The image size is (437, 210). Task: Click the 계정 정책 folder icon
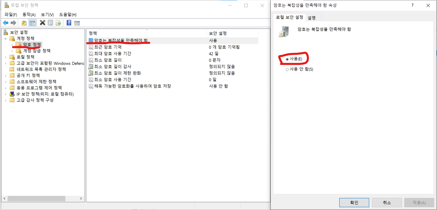[x=12, y=38]
